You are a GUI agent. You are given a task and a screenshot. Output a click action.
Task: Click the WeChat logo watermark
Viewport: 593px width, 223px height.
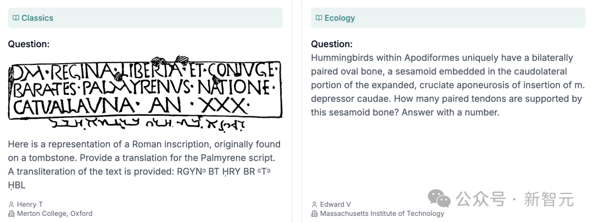[439, 199]
